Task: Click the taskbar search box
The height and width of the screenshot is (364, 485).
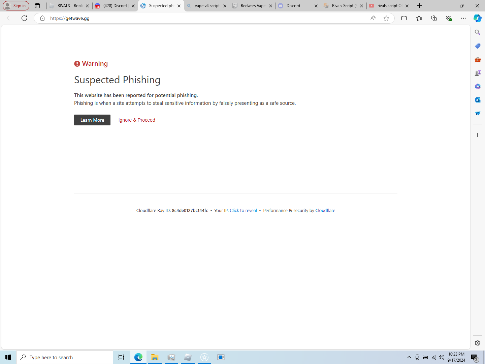Action: click(x=65, y=357)
